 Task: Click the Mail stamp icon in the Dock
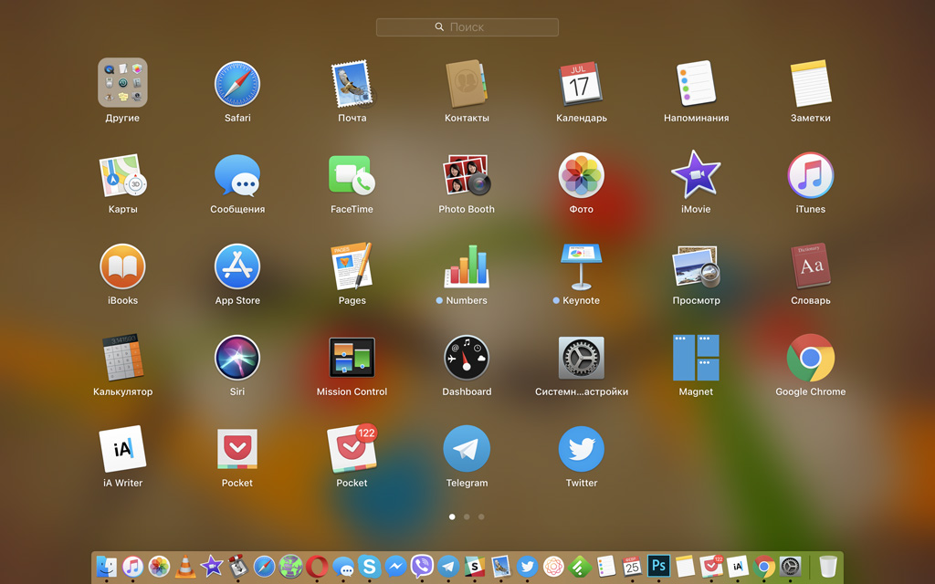pos(501,566)
